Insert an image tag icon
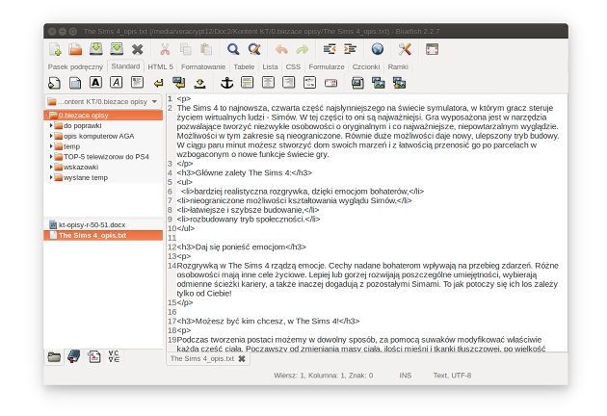Screen dimensions: 607x416 357,83
